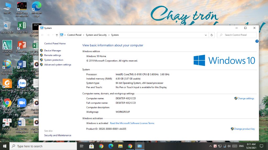Click the help question mark icon
The width and height of the screenshot is (268, 150).
(257, 41)
